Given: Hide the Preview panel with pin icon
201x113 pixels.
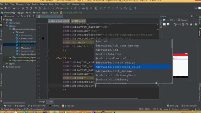Looking at the screenshot, I should (196, 16).
